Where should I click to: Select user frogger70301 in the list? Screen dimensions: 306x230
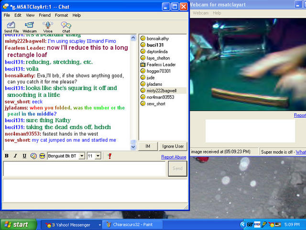[158, 71]
